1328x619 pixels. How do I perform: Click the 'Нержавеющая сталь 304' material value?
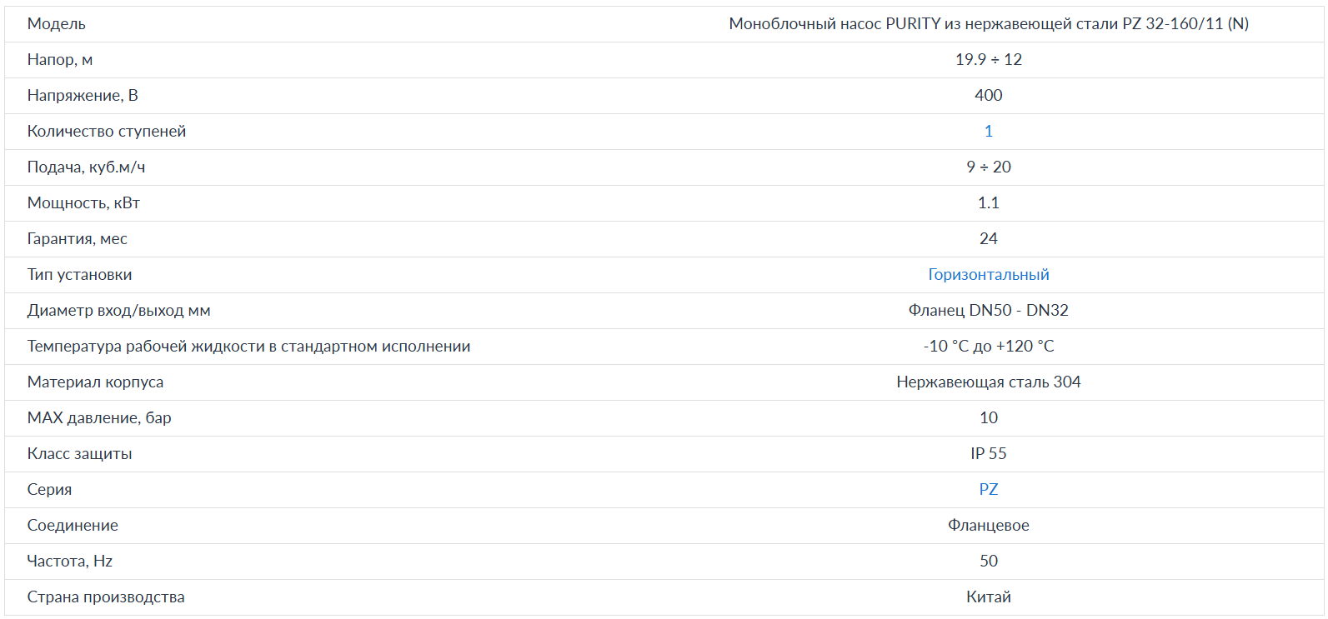coord(988,382)
